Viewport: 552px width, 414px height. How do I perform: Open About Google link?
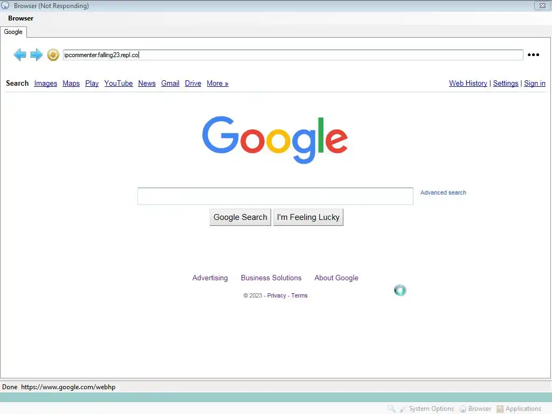336,278
